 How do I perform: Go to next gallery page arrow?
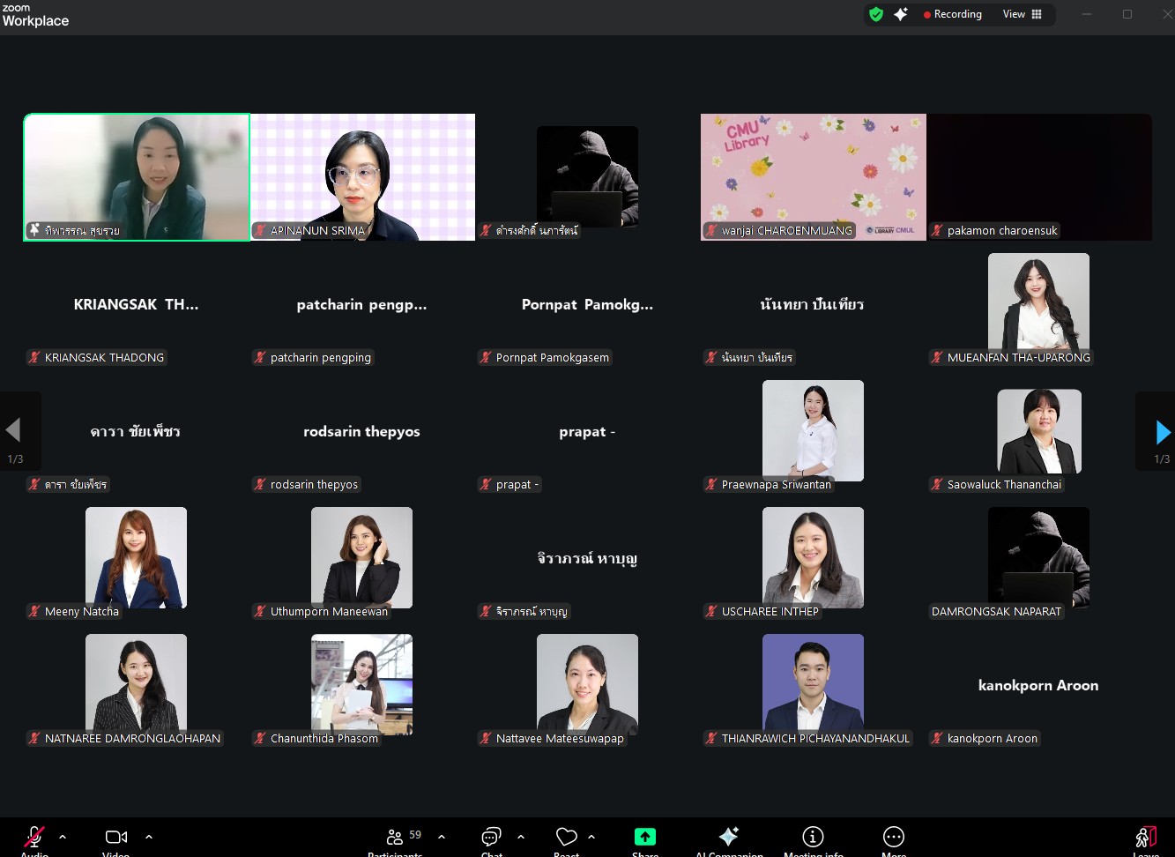1162,432
